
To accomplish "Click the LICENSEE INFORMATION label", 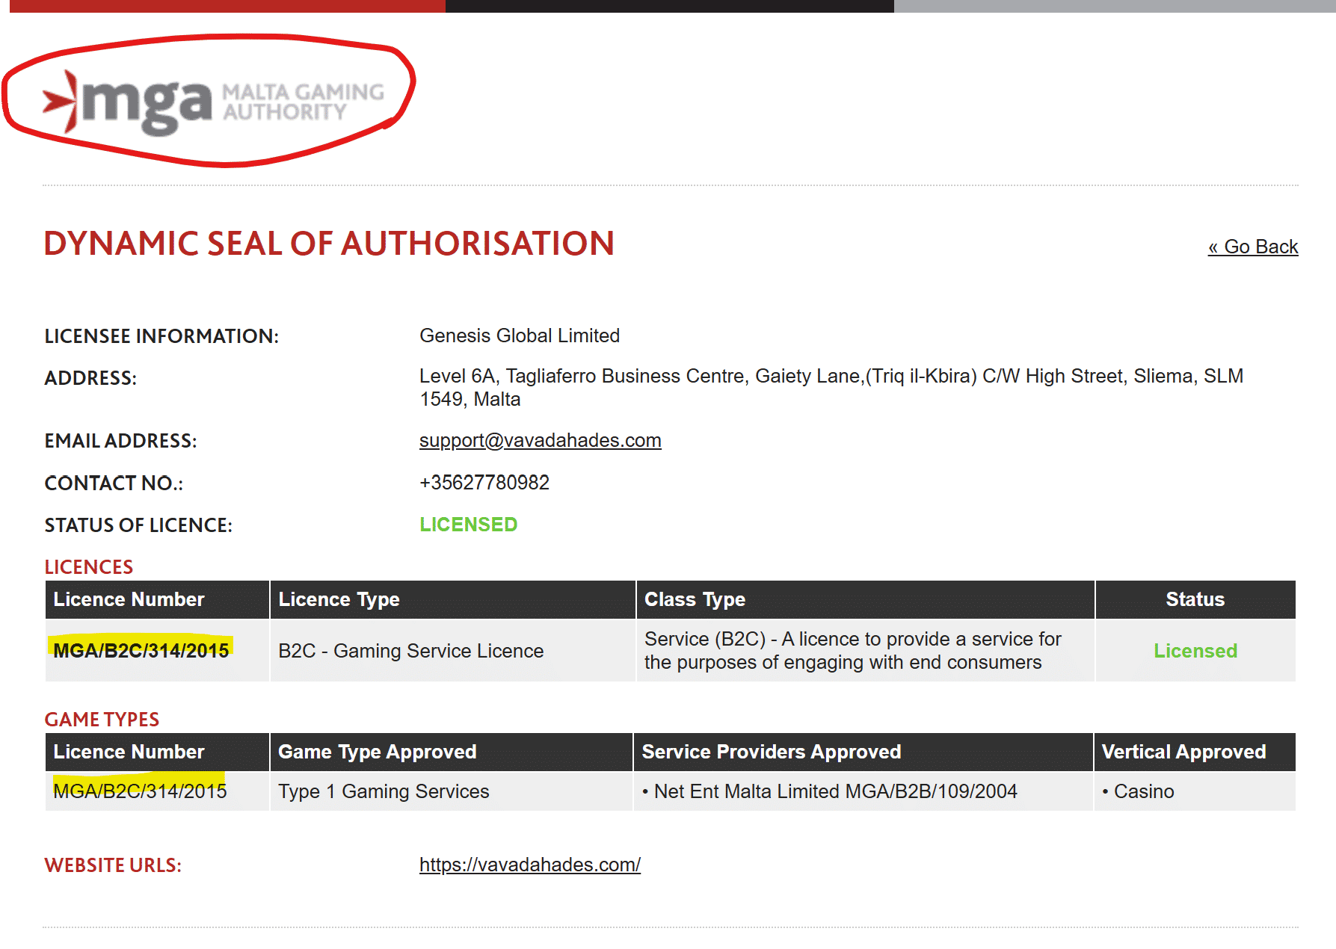I will coord(161,336).
